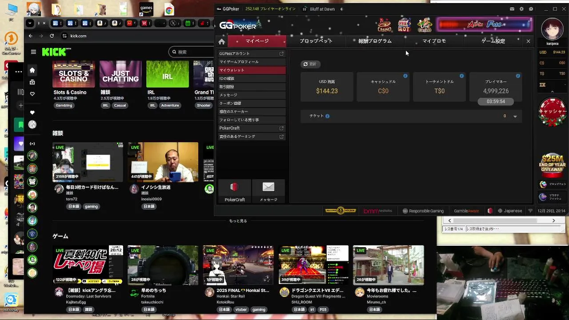Select マイウォレット in sidebar

(x=251, y=70)
